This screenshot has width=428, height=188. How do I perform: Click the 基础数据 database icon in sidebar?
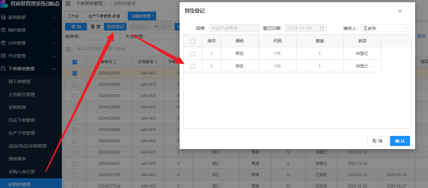pyautogui.click(x=3, y=17)
